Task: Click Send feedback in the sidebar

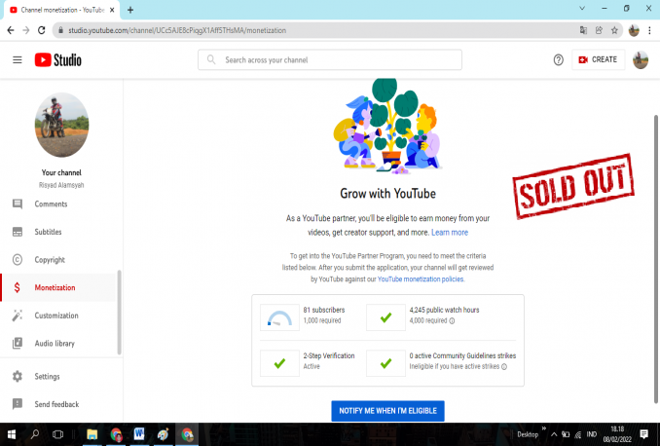Action: click(x=56, y=404)
